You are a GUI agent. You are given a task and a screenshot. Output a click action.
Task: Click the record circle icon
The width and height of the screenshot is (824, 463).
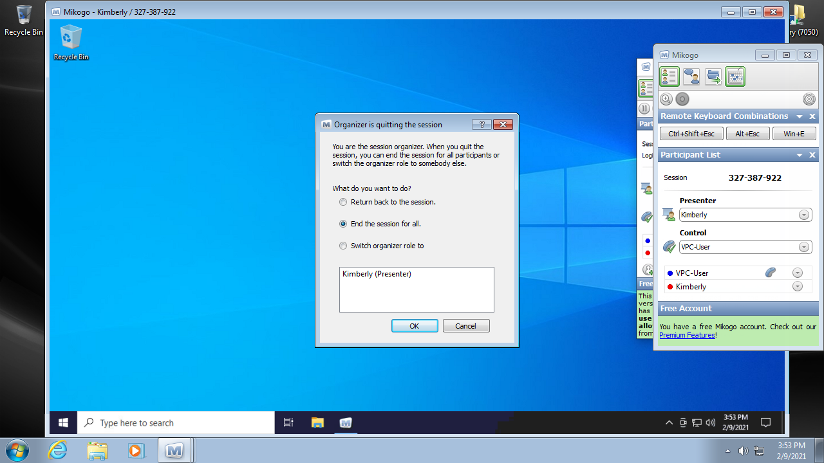pyautogui.click(x=682, y=99)
